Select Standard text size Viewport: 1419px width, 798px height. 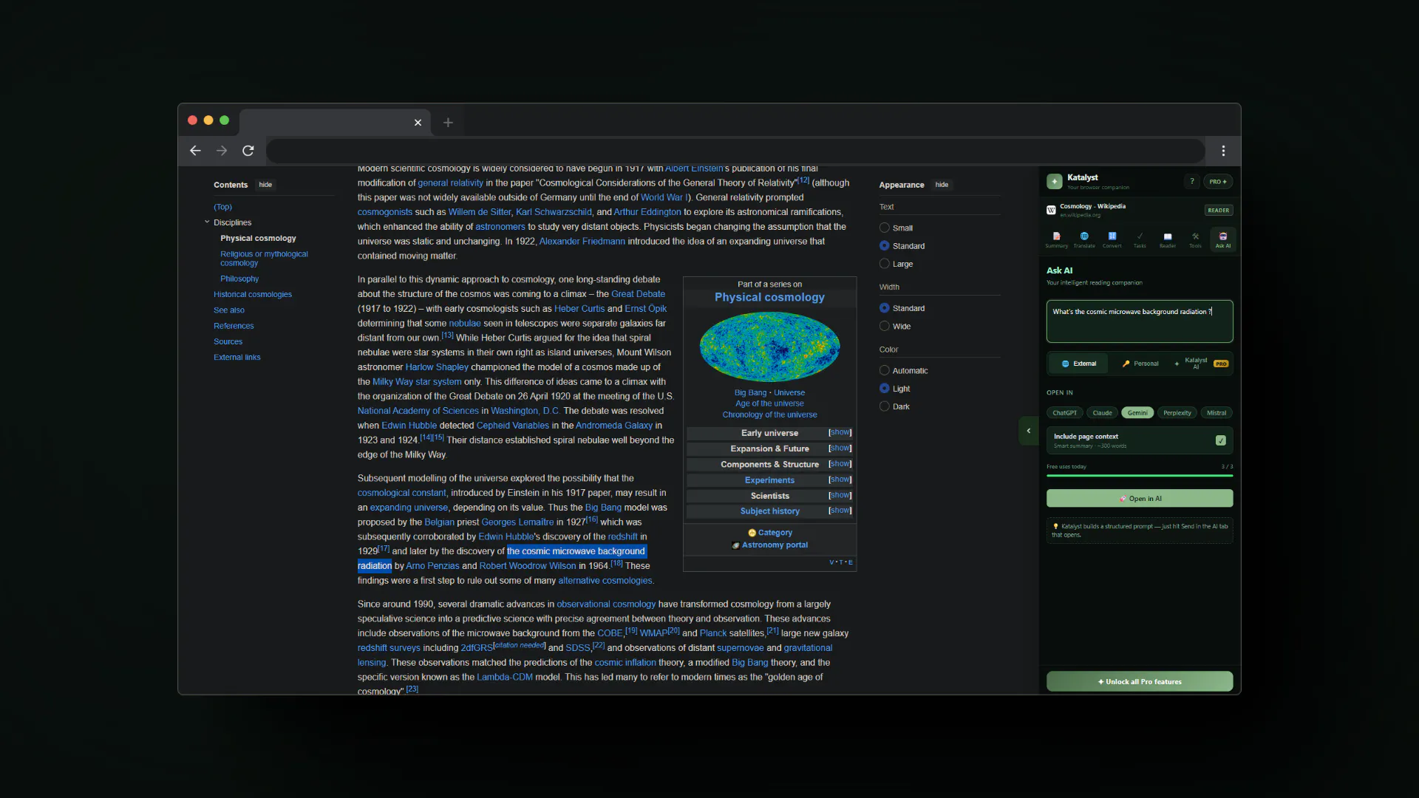point(885,245)
